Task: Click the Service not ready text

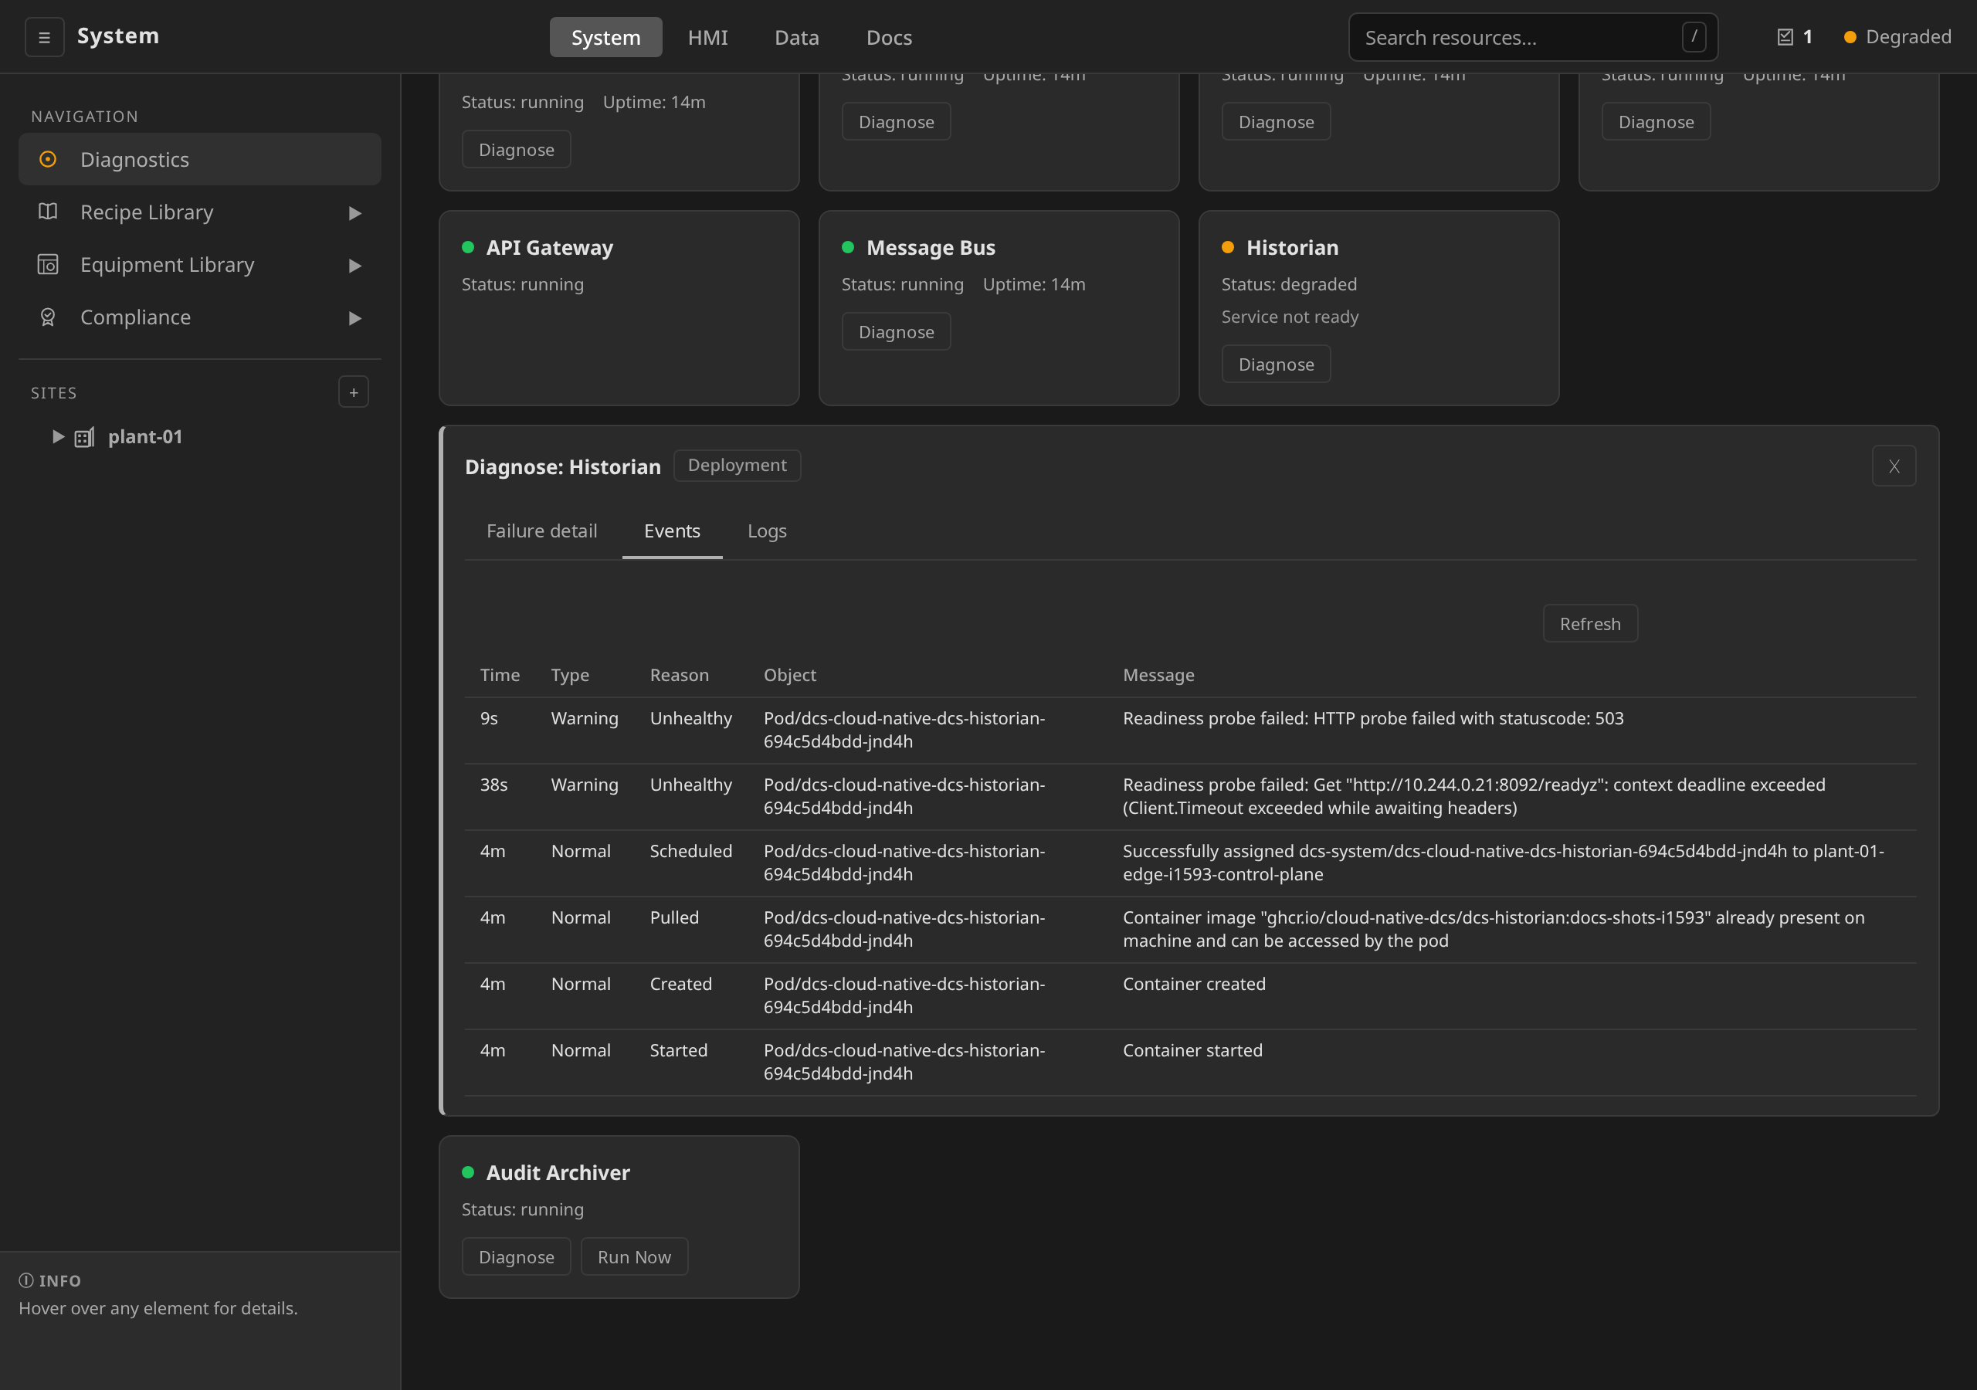Action: [x=1289, y=317]
